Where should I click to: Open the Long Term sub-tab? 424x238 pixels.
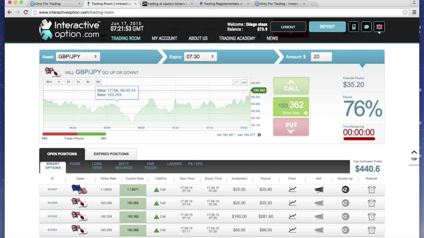click(97, 166)
